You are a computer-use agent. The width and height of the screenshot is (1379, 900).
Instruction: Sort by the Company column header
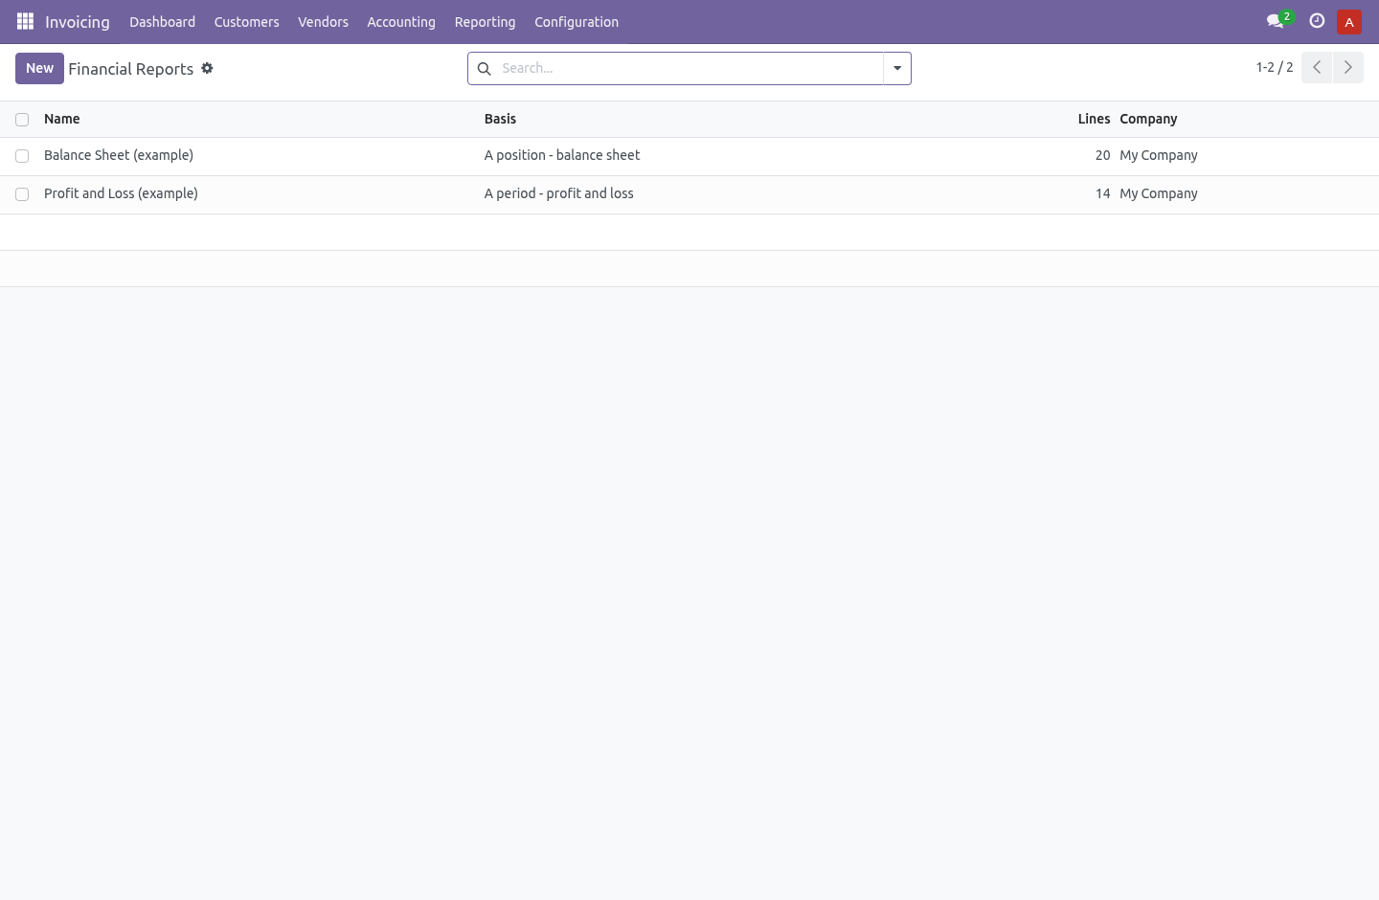1148,119
